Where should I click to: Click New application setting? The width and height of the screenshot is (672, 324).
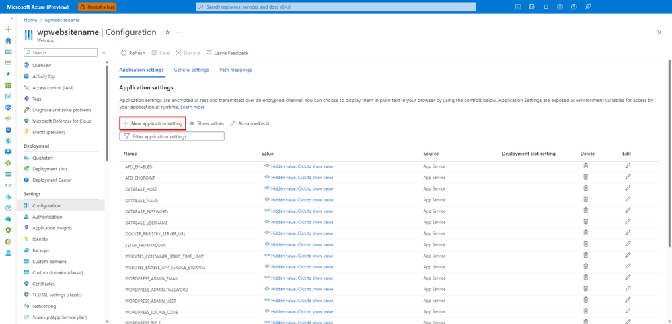153,123
